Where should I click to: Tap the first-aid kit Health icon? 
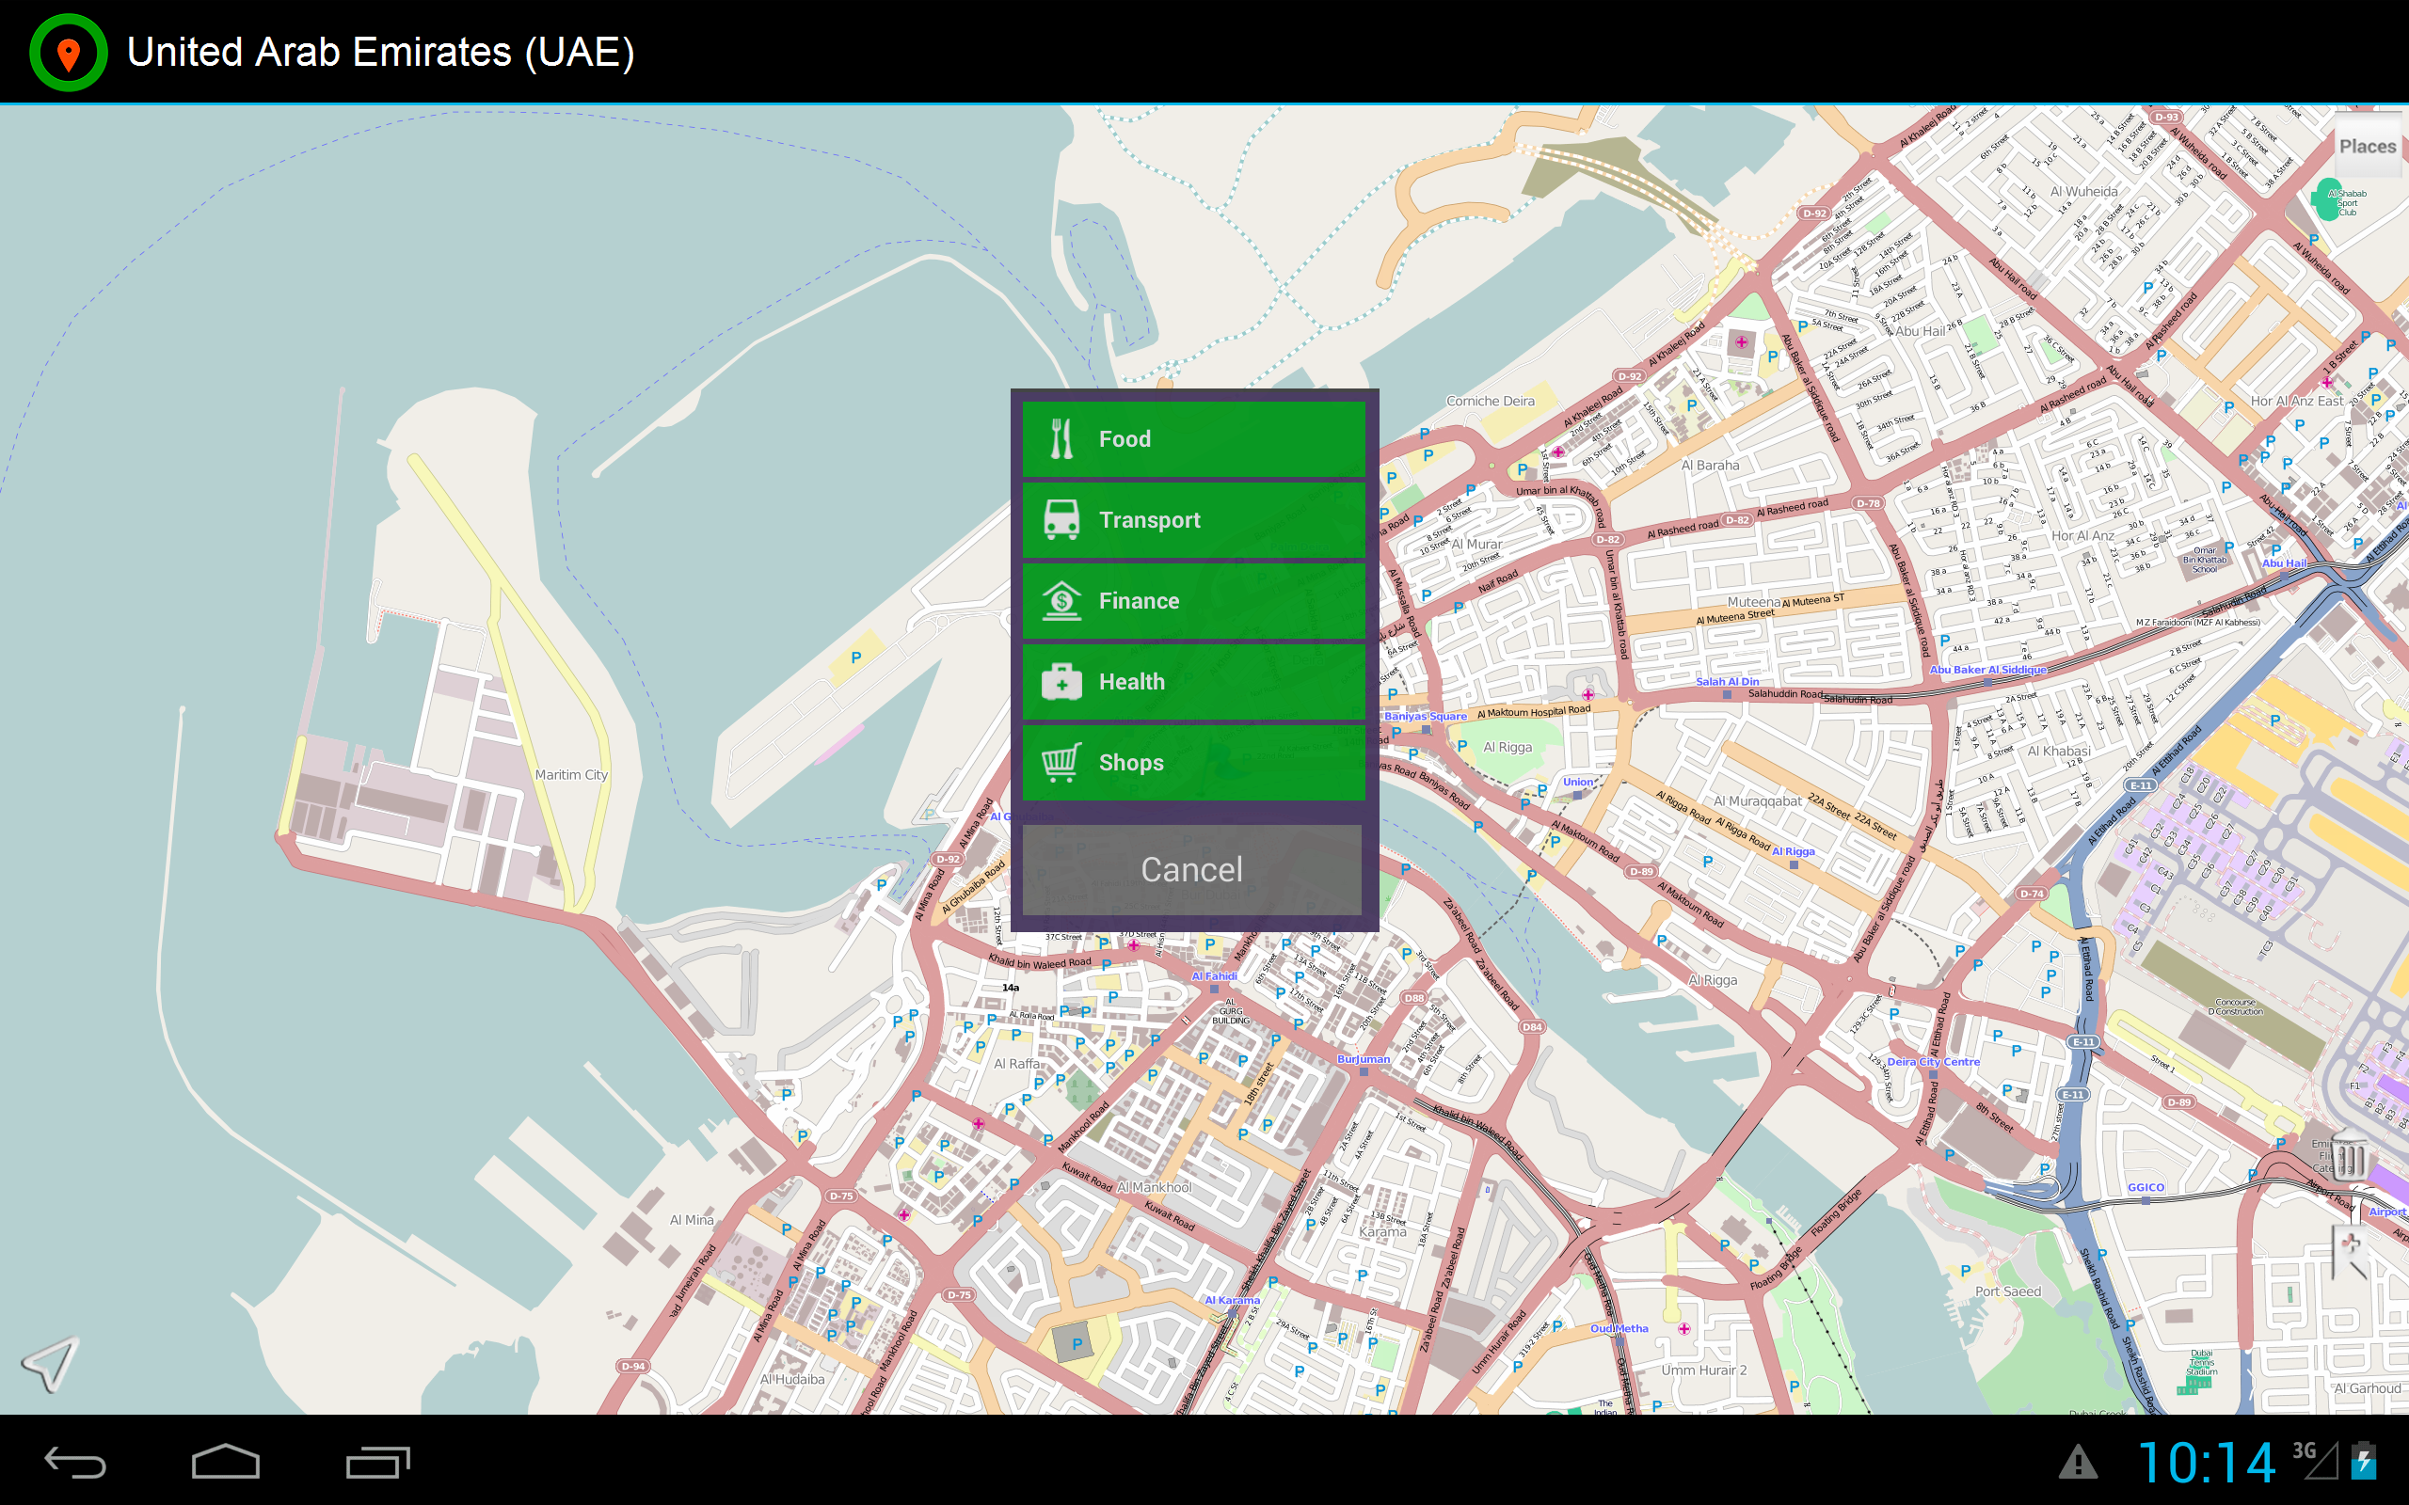[1061, 682]
